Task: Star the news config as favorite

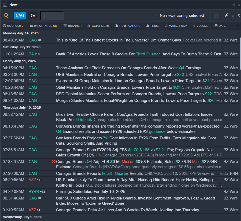Action: pyautogui.click(x=155, y=16)
